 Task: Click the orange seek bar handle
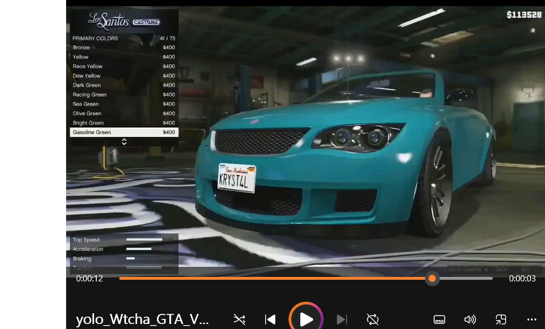point(432,278)
